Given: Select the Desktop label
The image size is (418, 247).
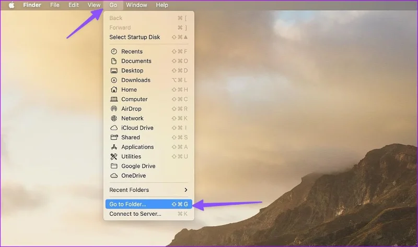Looking at the screenshot, I should click(x=132, y=70).
